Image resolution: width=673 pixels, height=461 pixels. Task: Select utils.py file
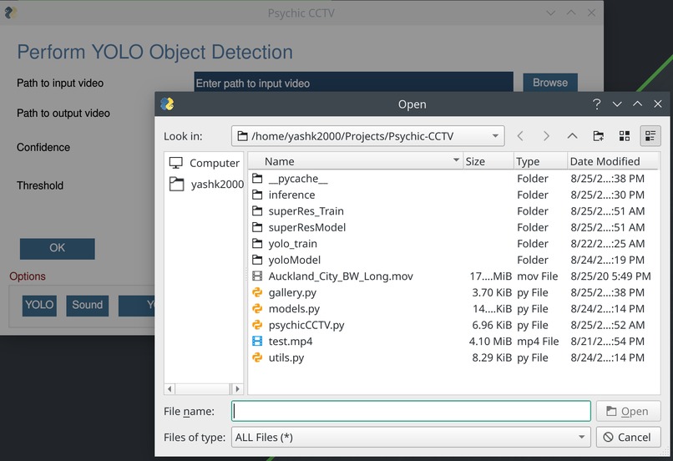pyautogui.click(x=286, y=358)
